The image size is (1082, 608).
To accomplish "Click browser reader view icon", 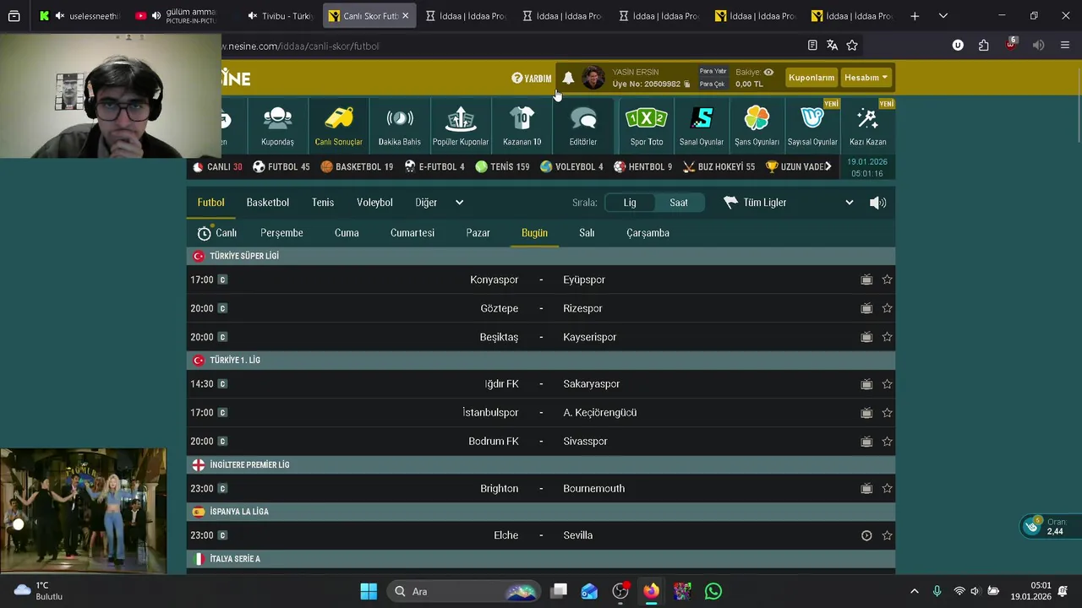I will pos(812,46).
